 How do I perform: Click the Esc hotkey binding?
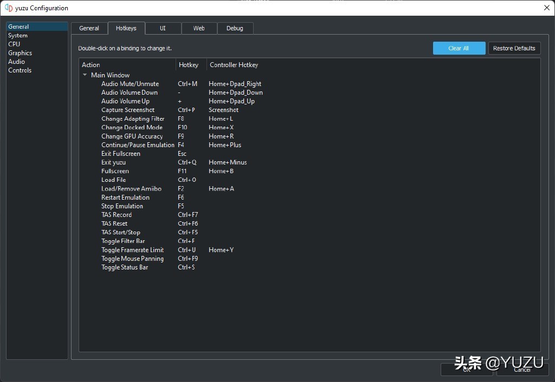[182, 154]
